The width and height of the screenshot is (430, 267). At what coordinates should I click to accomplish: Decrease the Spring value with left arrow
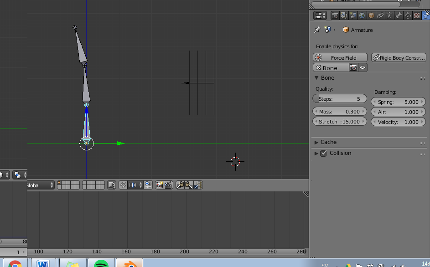375,102
